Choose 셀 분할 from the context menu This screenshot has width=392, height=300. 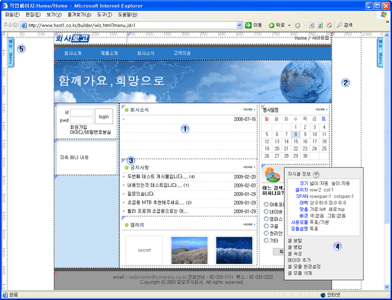click(x=295, y=240)
